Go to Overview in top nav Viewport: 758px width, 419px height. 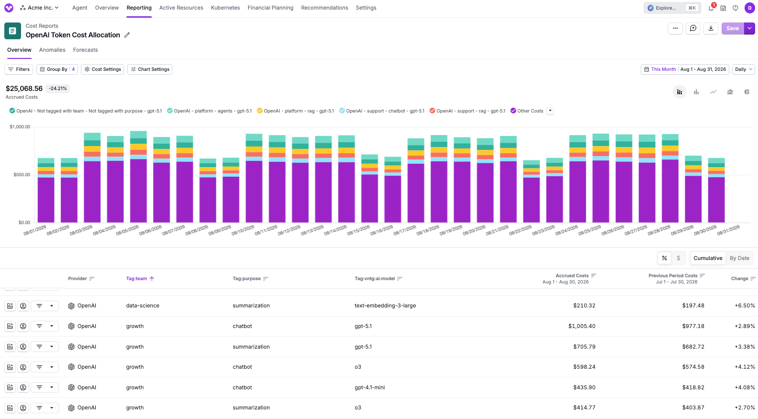tap(107, 8)
